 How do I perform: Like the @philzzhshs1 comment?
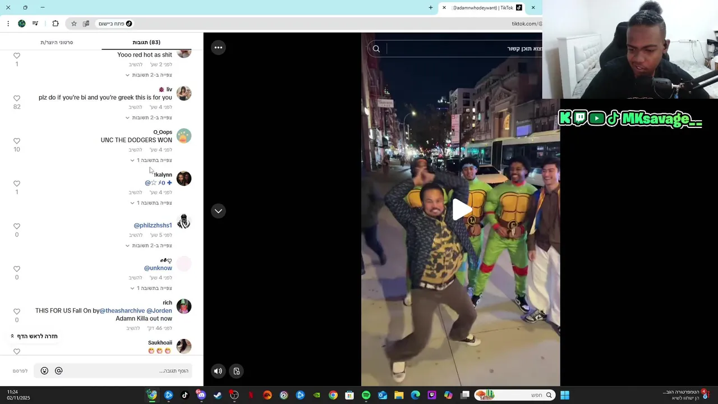coord(16,226)
